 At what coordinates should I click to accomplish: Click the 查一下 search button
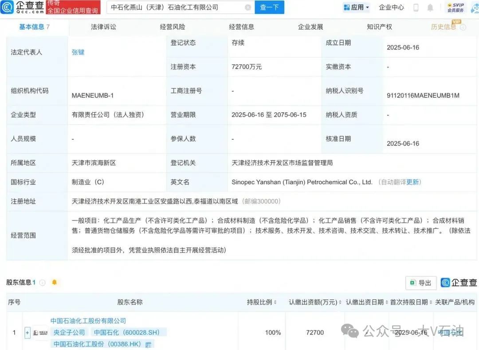click(269, 8)
